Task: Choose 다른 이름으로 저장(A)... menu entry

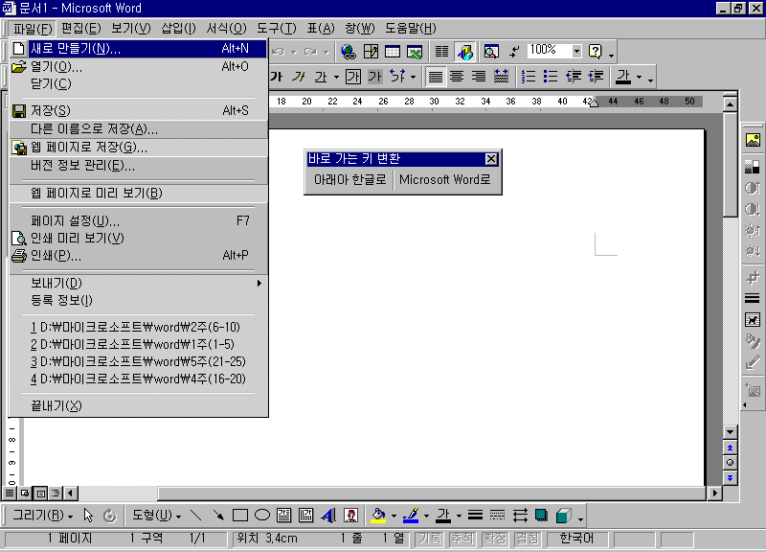Action: click(x=138, y=129)
